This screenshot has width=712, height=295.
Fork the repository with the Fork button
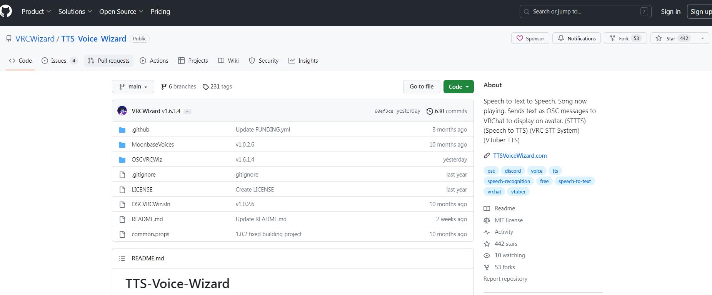pos(625,38)
